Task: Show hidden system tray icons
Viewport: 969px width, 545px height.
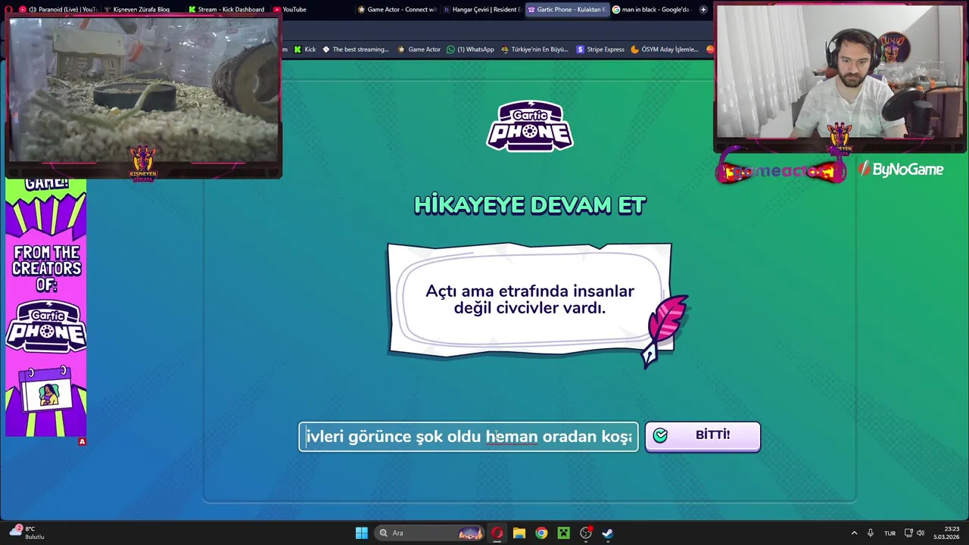Action: (x=854, y=533)
